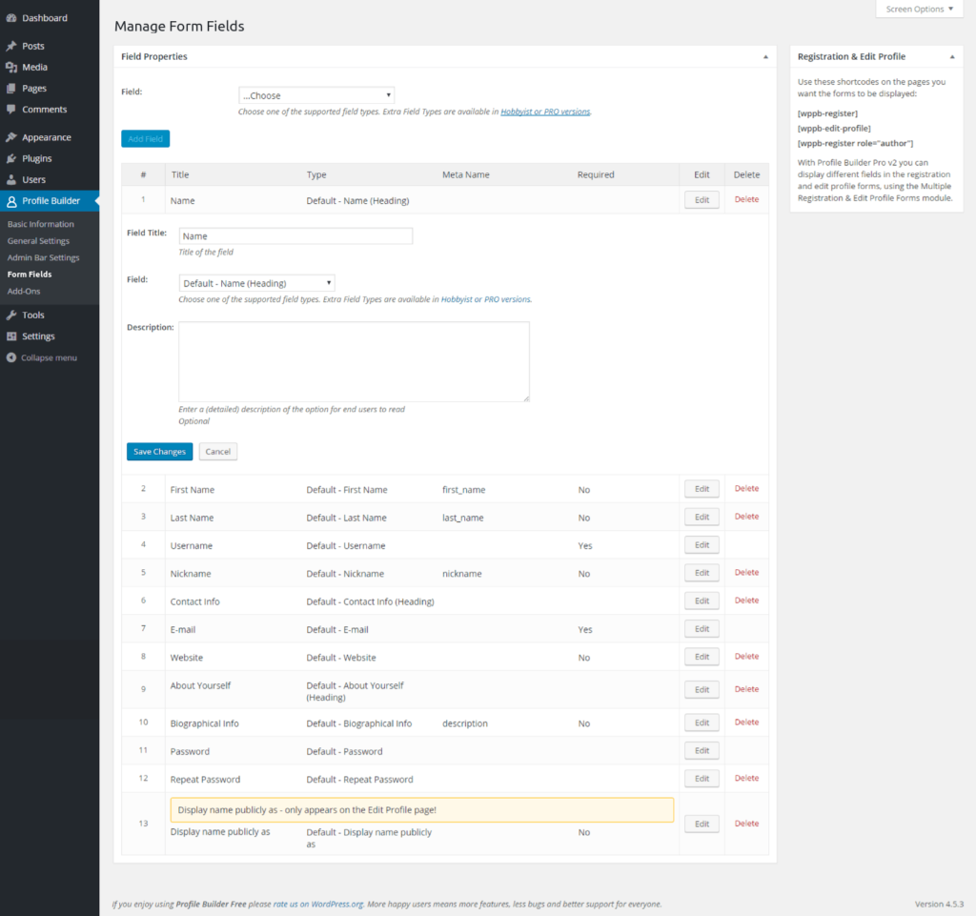The image size is (976, 916).
Task: Click the Posts pushpin icon
Action: (x=11, y=46)
